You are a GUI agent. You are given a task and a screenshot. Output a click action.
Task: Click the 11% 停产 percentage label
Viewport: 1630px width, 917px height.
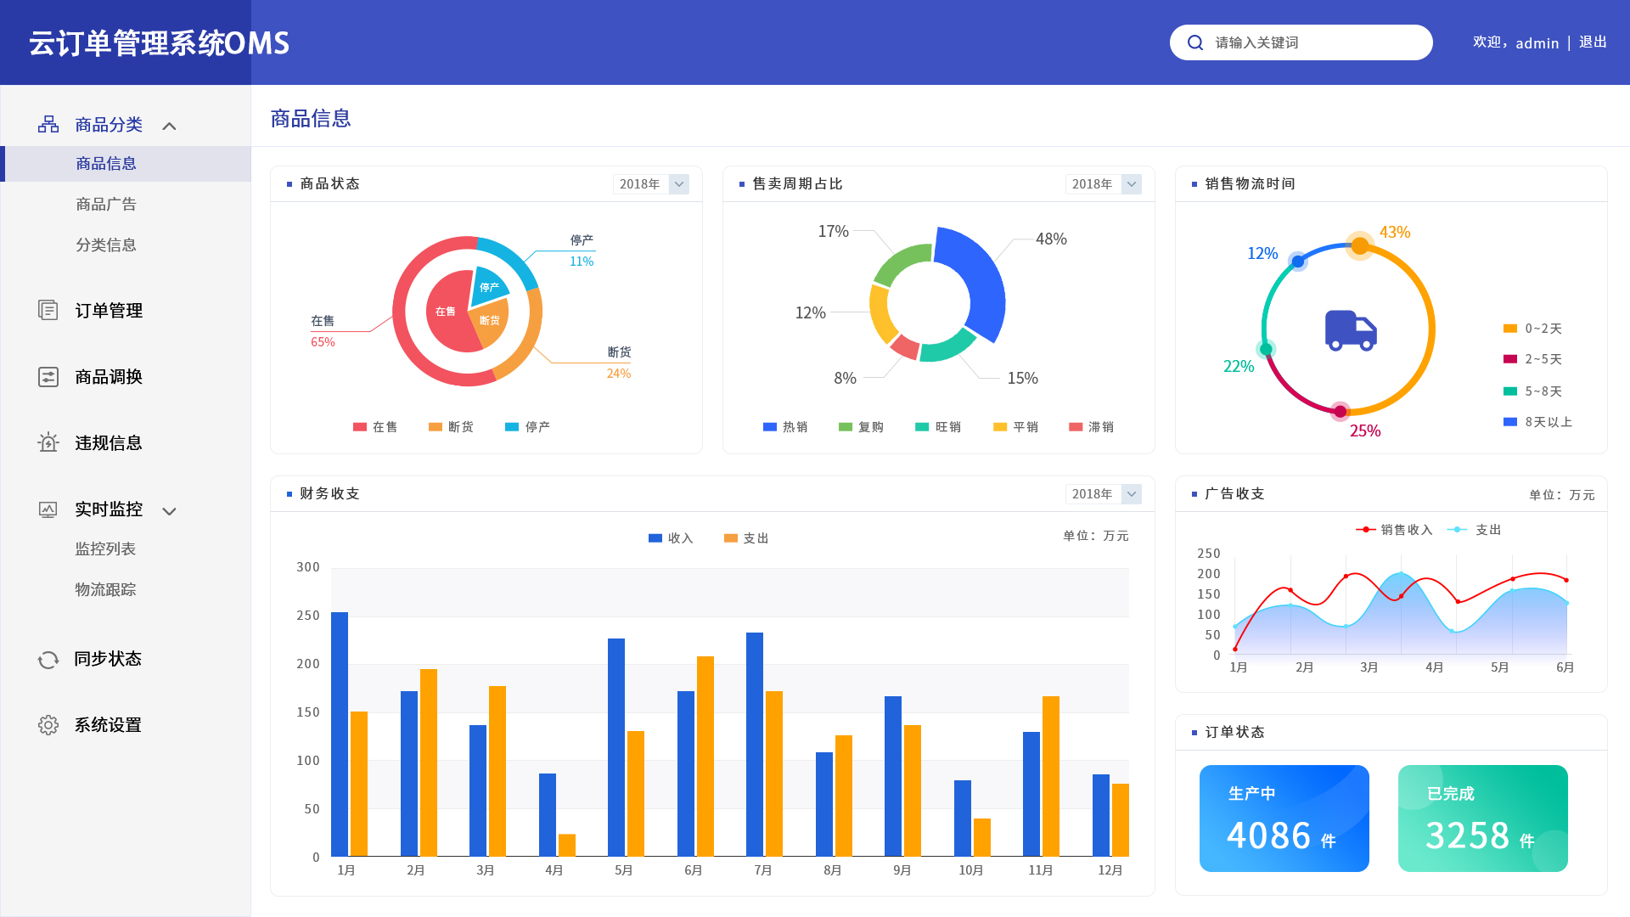pyautogui.click(x=582, y=262)
